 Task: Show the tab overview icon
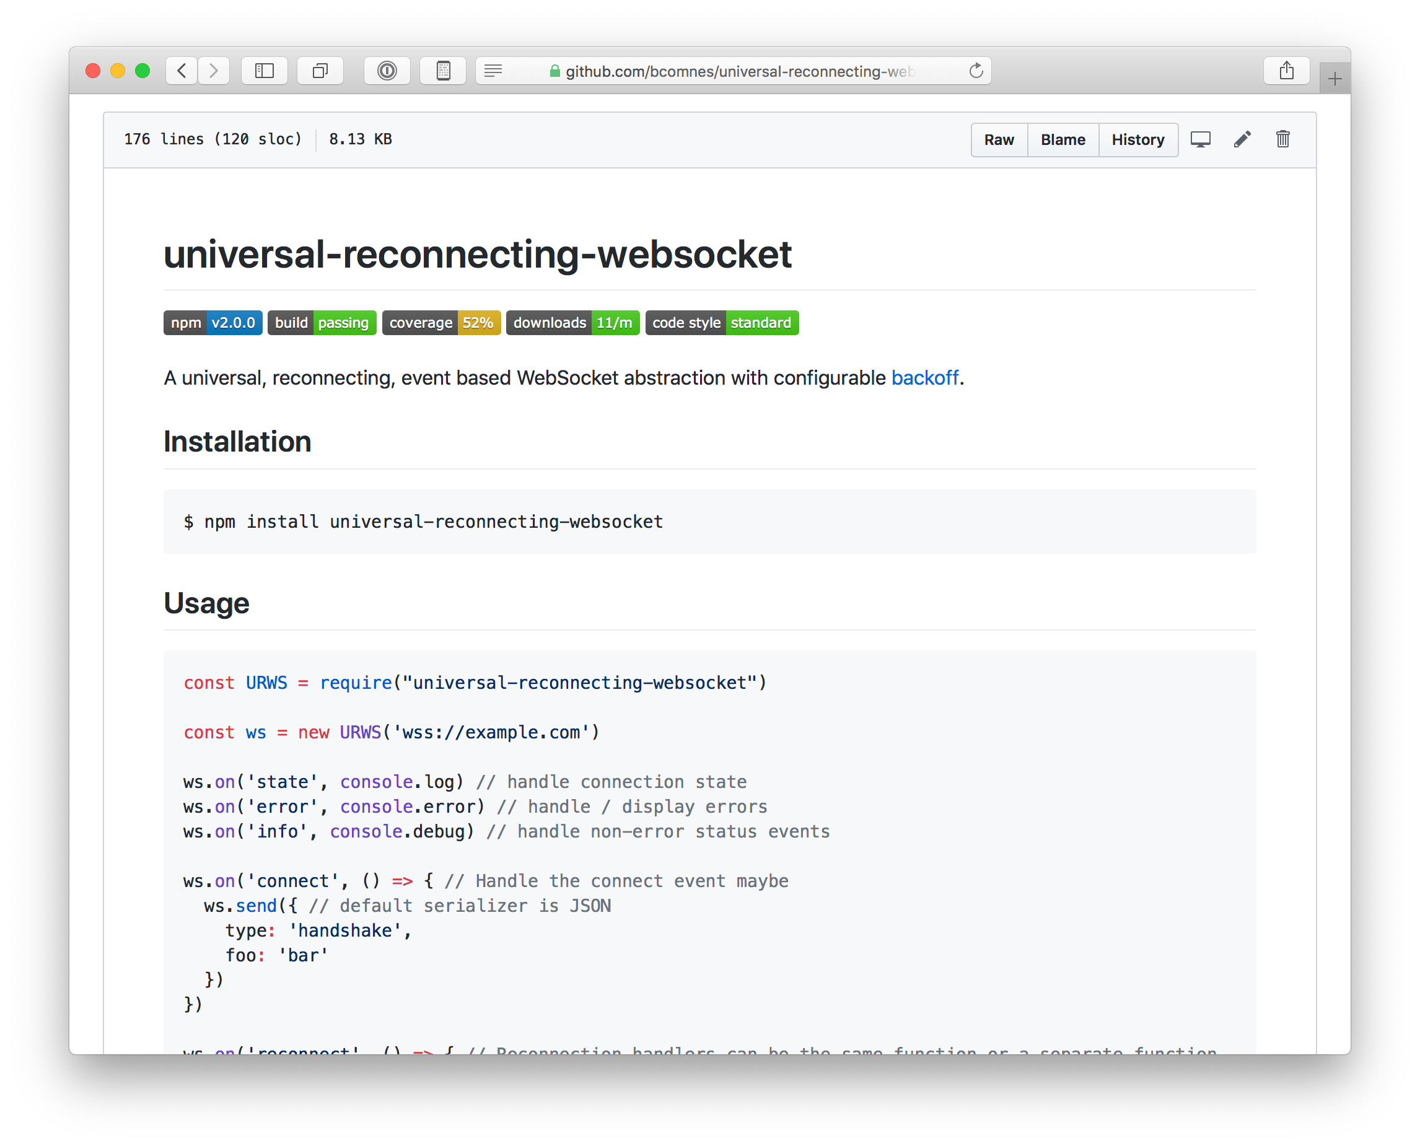[320, 71]
